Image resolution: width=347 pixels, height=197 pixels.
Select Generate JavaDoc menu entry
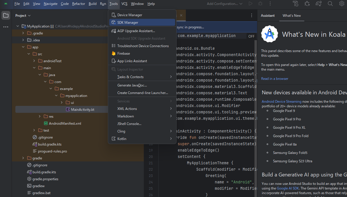pyautogui.click(x=142, y=85)
